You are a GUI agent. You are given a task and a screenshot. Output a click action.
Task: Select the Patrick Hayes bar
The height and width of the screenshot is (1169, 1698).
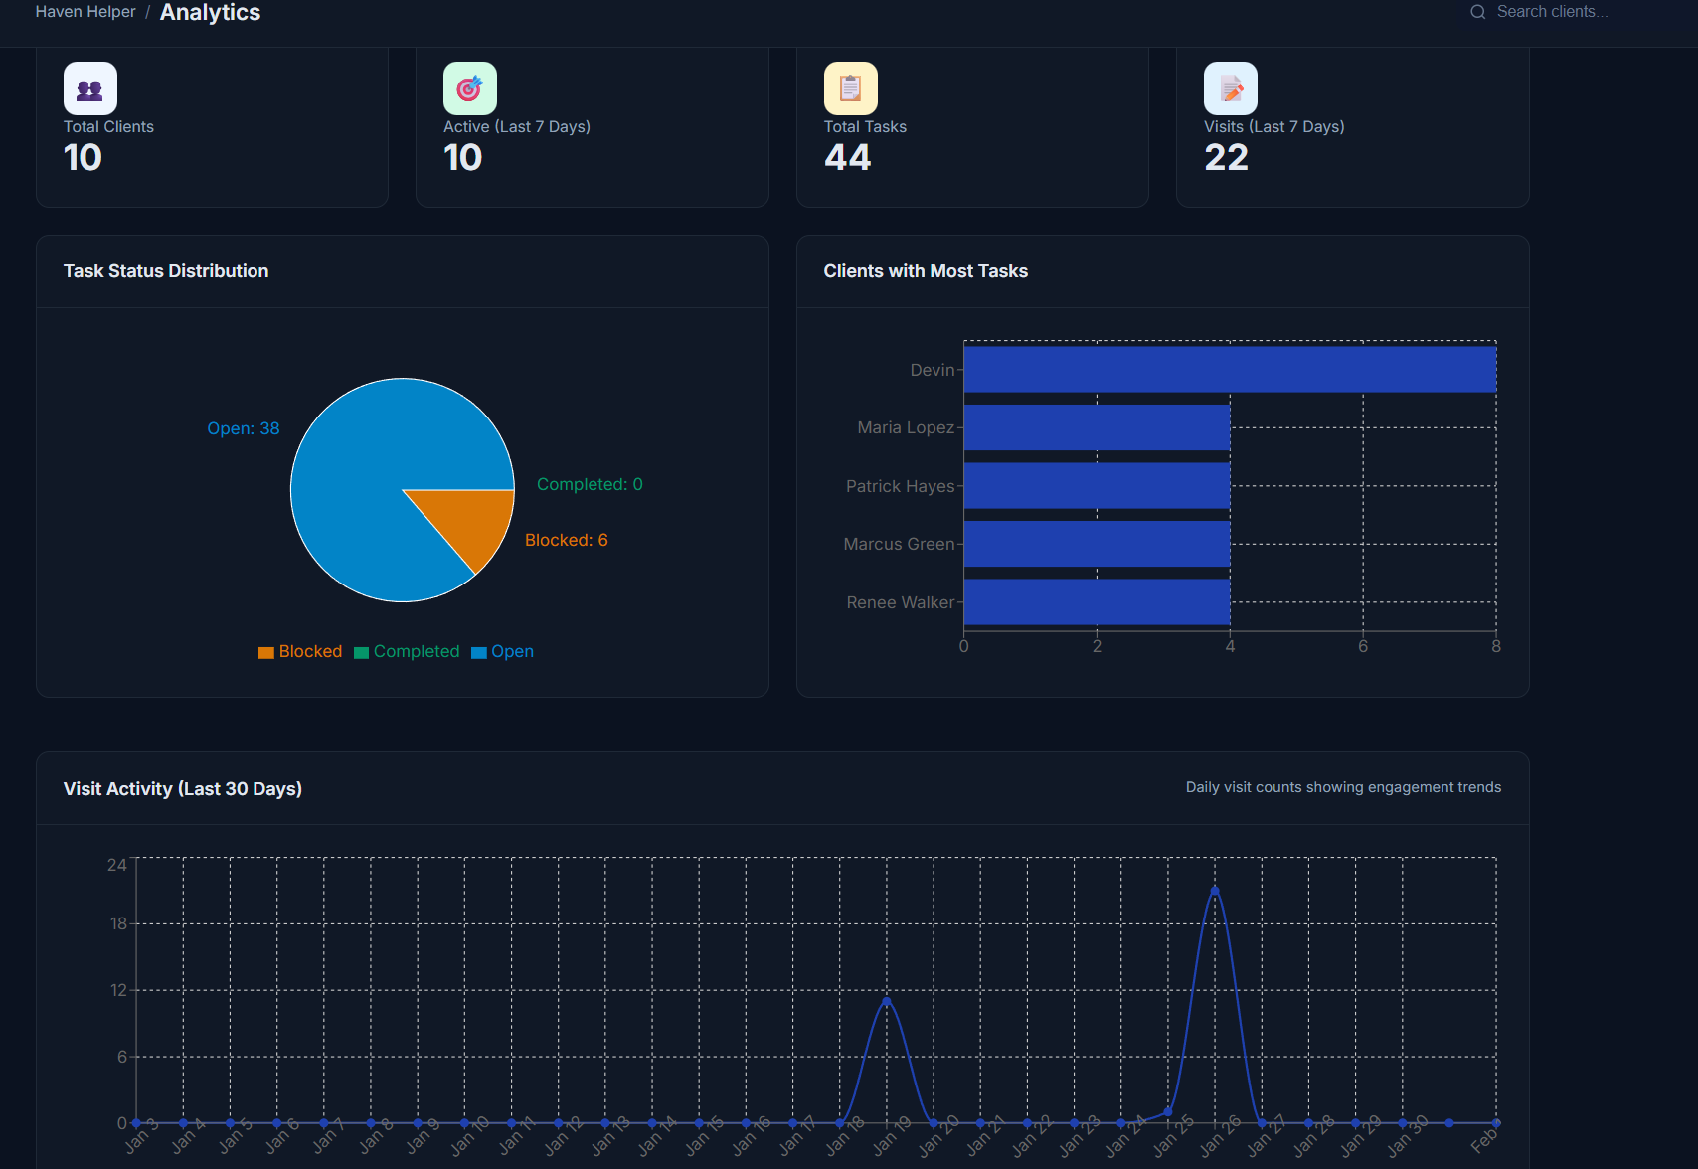[x=1097, y=486]
